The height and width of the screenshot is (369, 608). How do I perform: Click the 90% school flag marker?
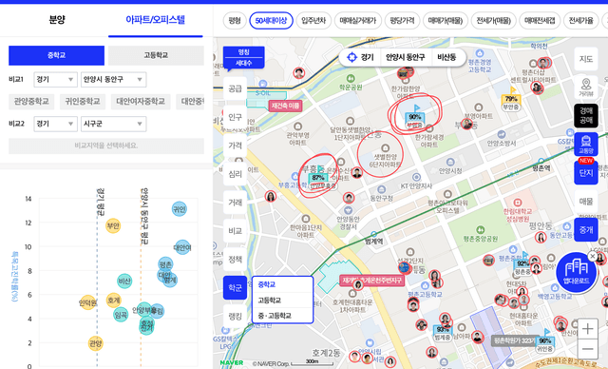414,117
